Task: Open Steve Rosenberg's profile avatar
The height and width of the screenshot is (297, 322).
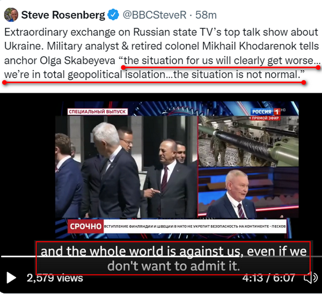Action: tap(11, 15)
